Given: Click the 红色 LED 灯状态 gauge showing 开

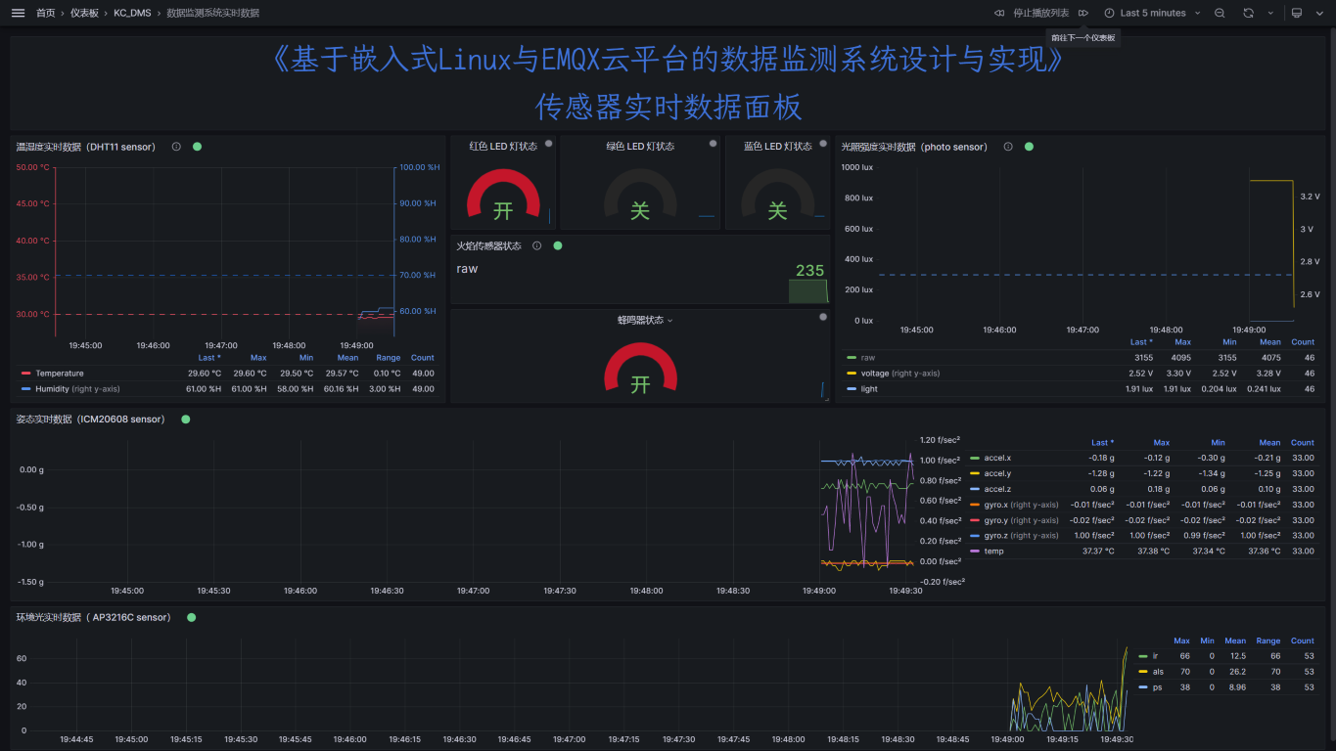Looking at the screenshot, I should pos(503,194).
